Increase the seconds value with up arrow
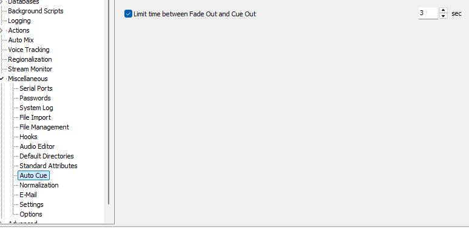Screen dimensions: 469x228 pyautogui.click(x=444, y=10)
